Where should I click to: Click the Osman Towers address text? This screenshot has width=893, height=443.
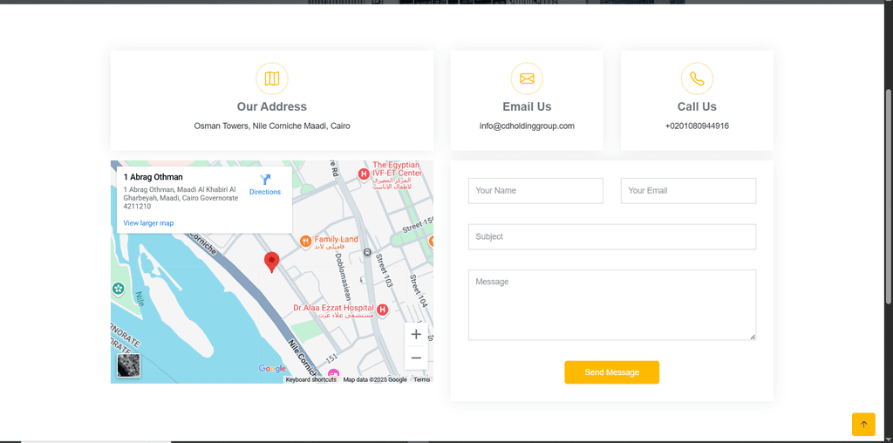point(272,126)
